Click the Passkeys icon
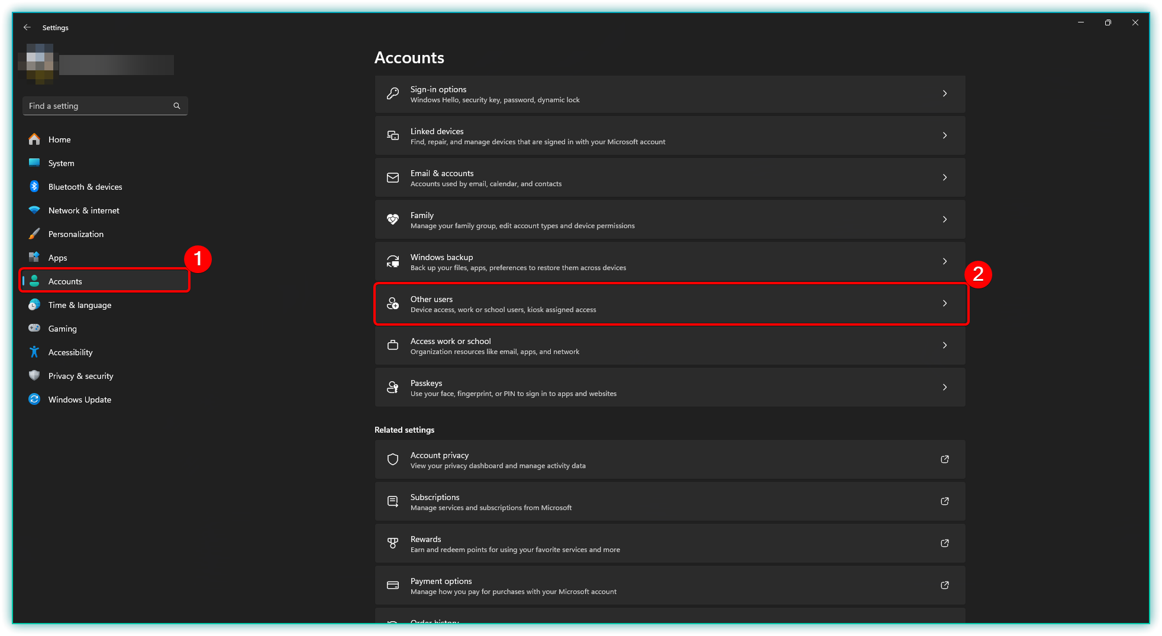Viewport: 1162px width, 636px height. pos(393,387)
